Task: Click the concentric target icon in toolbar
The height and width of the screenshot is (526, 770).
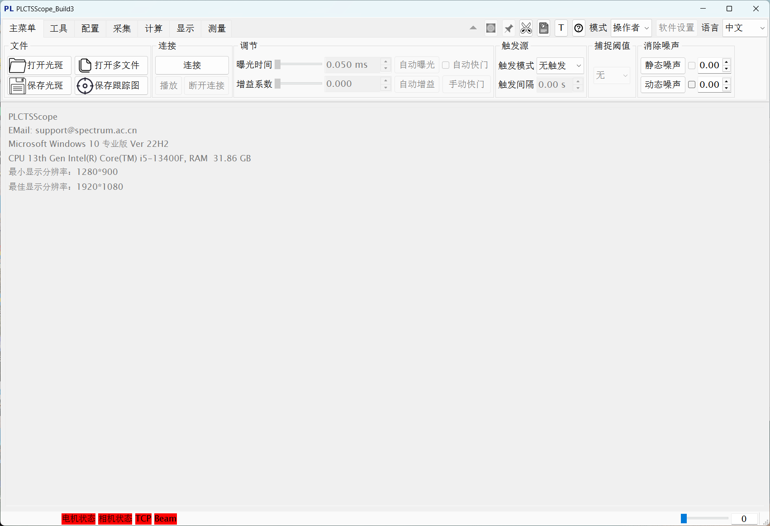Action: click(491, 28)
